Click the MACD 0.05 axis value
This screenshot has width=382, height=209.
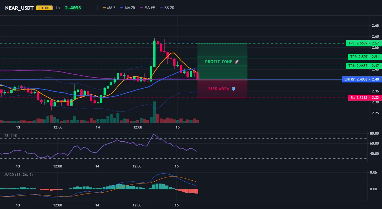point(374,172)
